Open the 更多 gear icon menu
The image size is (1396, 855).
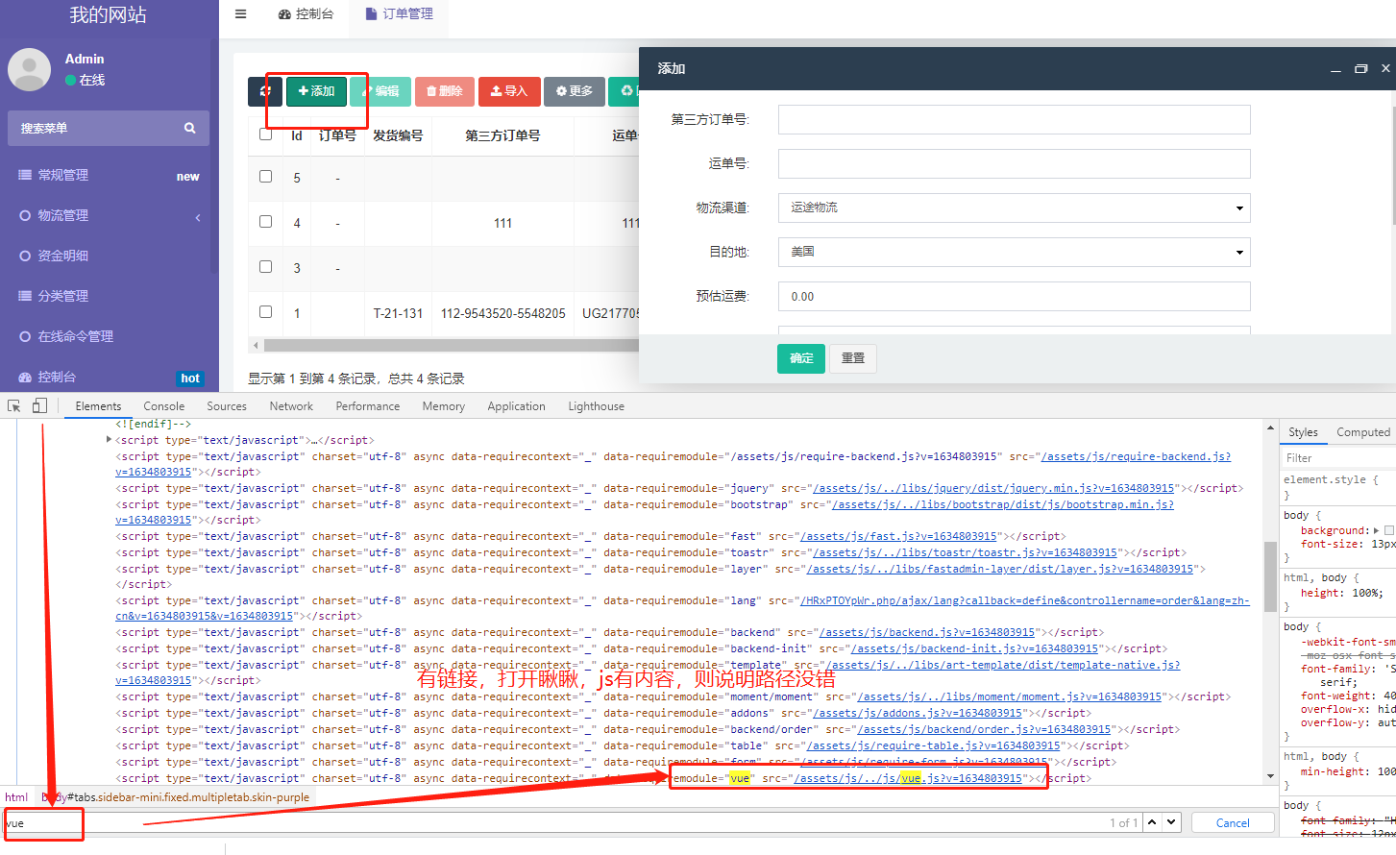(574, 91)
